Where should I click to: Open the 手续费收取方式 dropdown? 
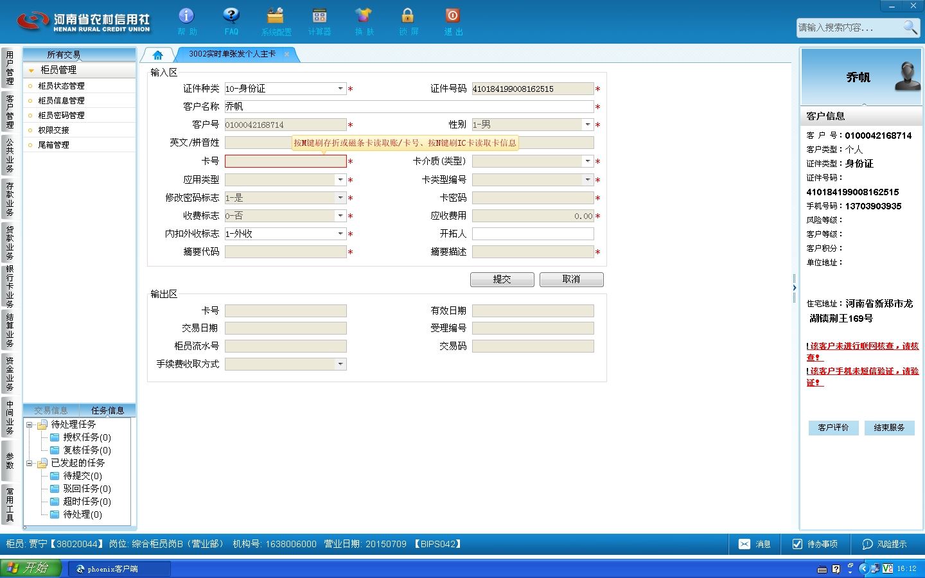click(340, 364)
